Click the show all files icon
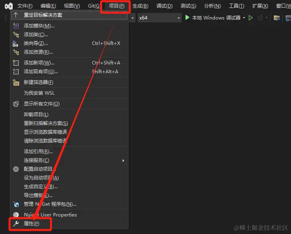The height and width of the screenshot is (234, 291). (x=16, y=104)
